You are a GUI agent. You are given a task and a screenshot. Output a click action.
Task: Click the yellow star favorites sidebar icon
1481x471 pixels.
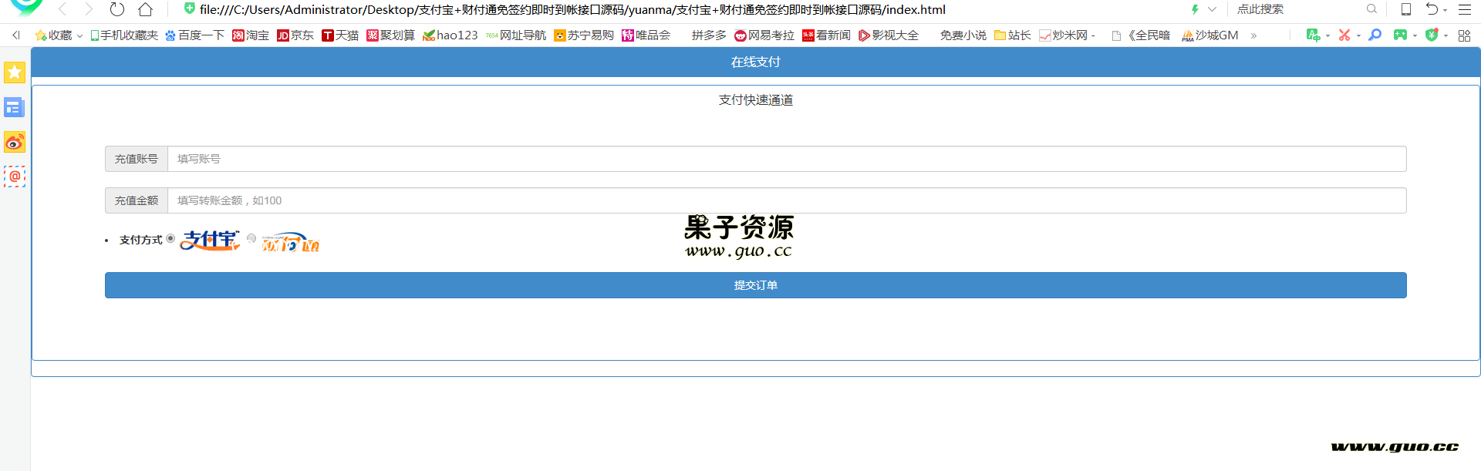(15, 72)
